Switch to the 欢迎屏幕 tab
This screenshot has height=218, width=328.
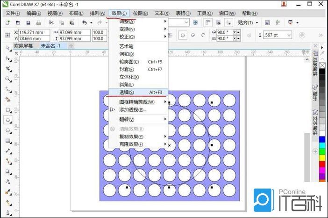click(24, 46)
